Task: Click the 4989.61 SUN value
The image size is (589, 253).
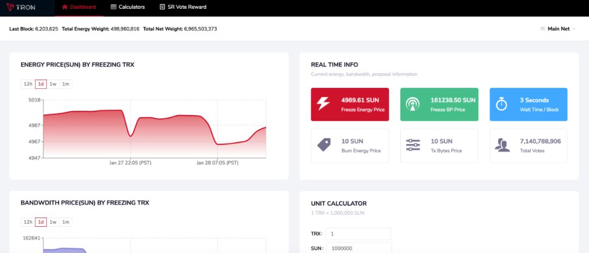Action: pyautogui.click(x=360, y=100)
